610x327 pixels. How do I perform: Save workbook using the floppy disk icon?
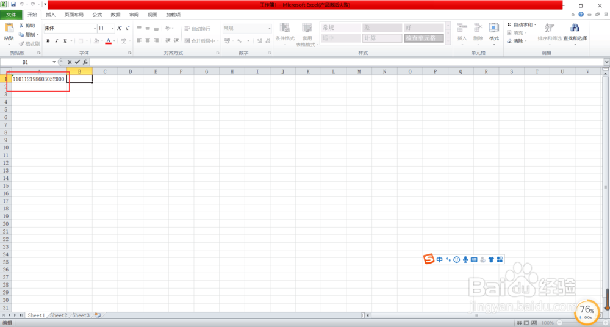pos(13,4)
